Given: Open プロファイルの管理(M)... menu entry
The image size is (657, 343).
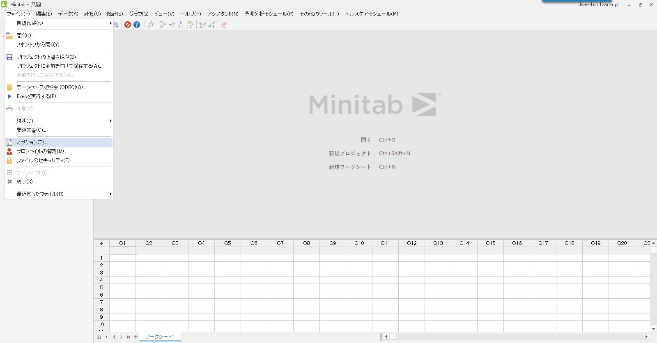Looking at the screenshot, I should [x=59, y=151].
